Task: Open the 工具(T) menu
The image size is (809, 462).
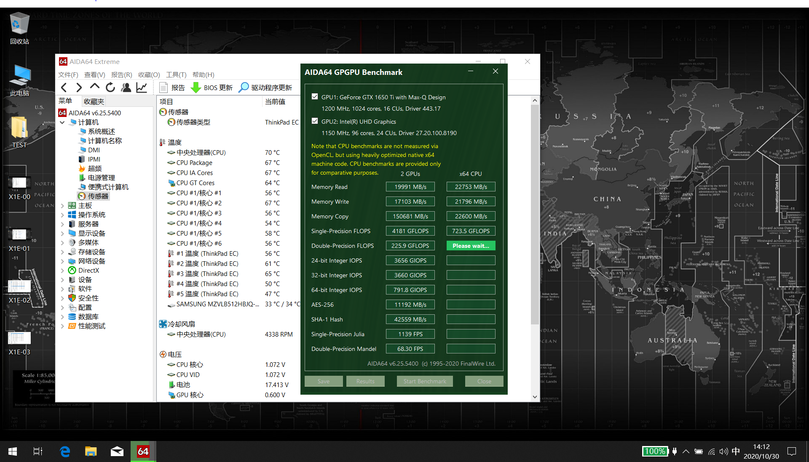Action: [x=176, y=74]
